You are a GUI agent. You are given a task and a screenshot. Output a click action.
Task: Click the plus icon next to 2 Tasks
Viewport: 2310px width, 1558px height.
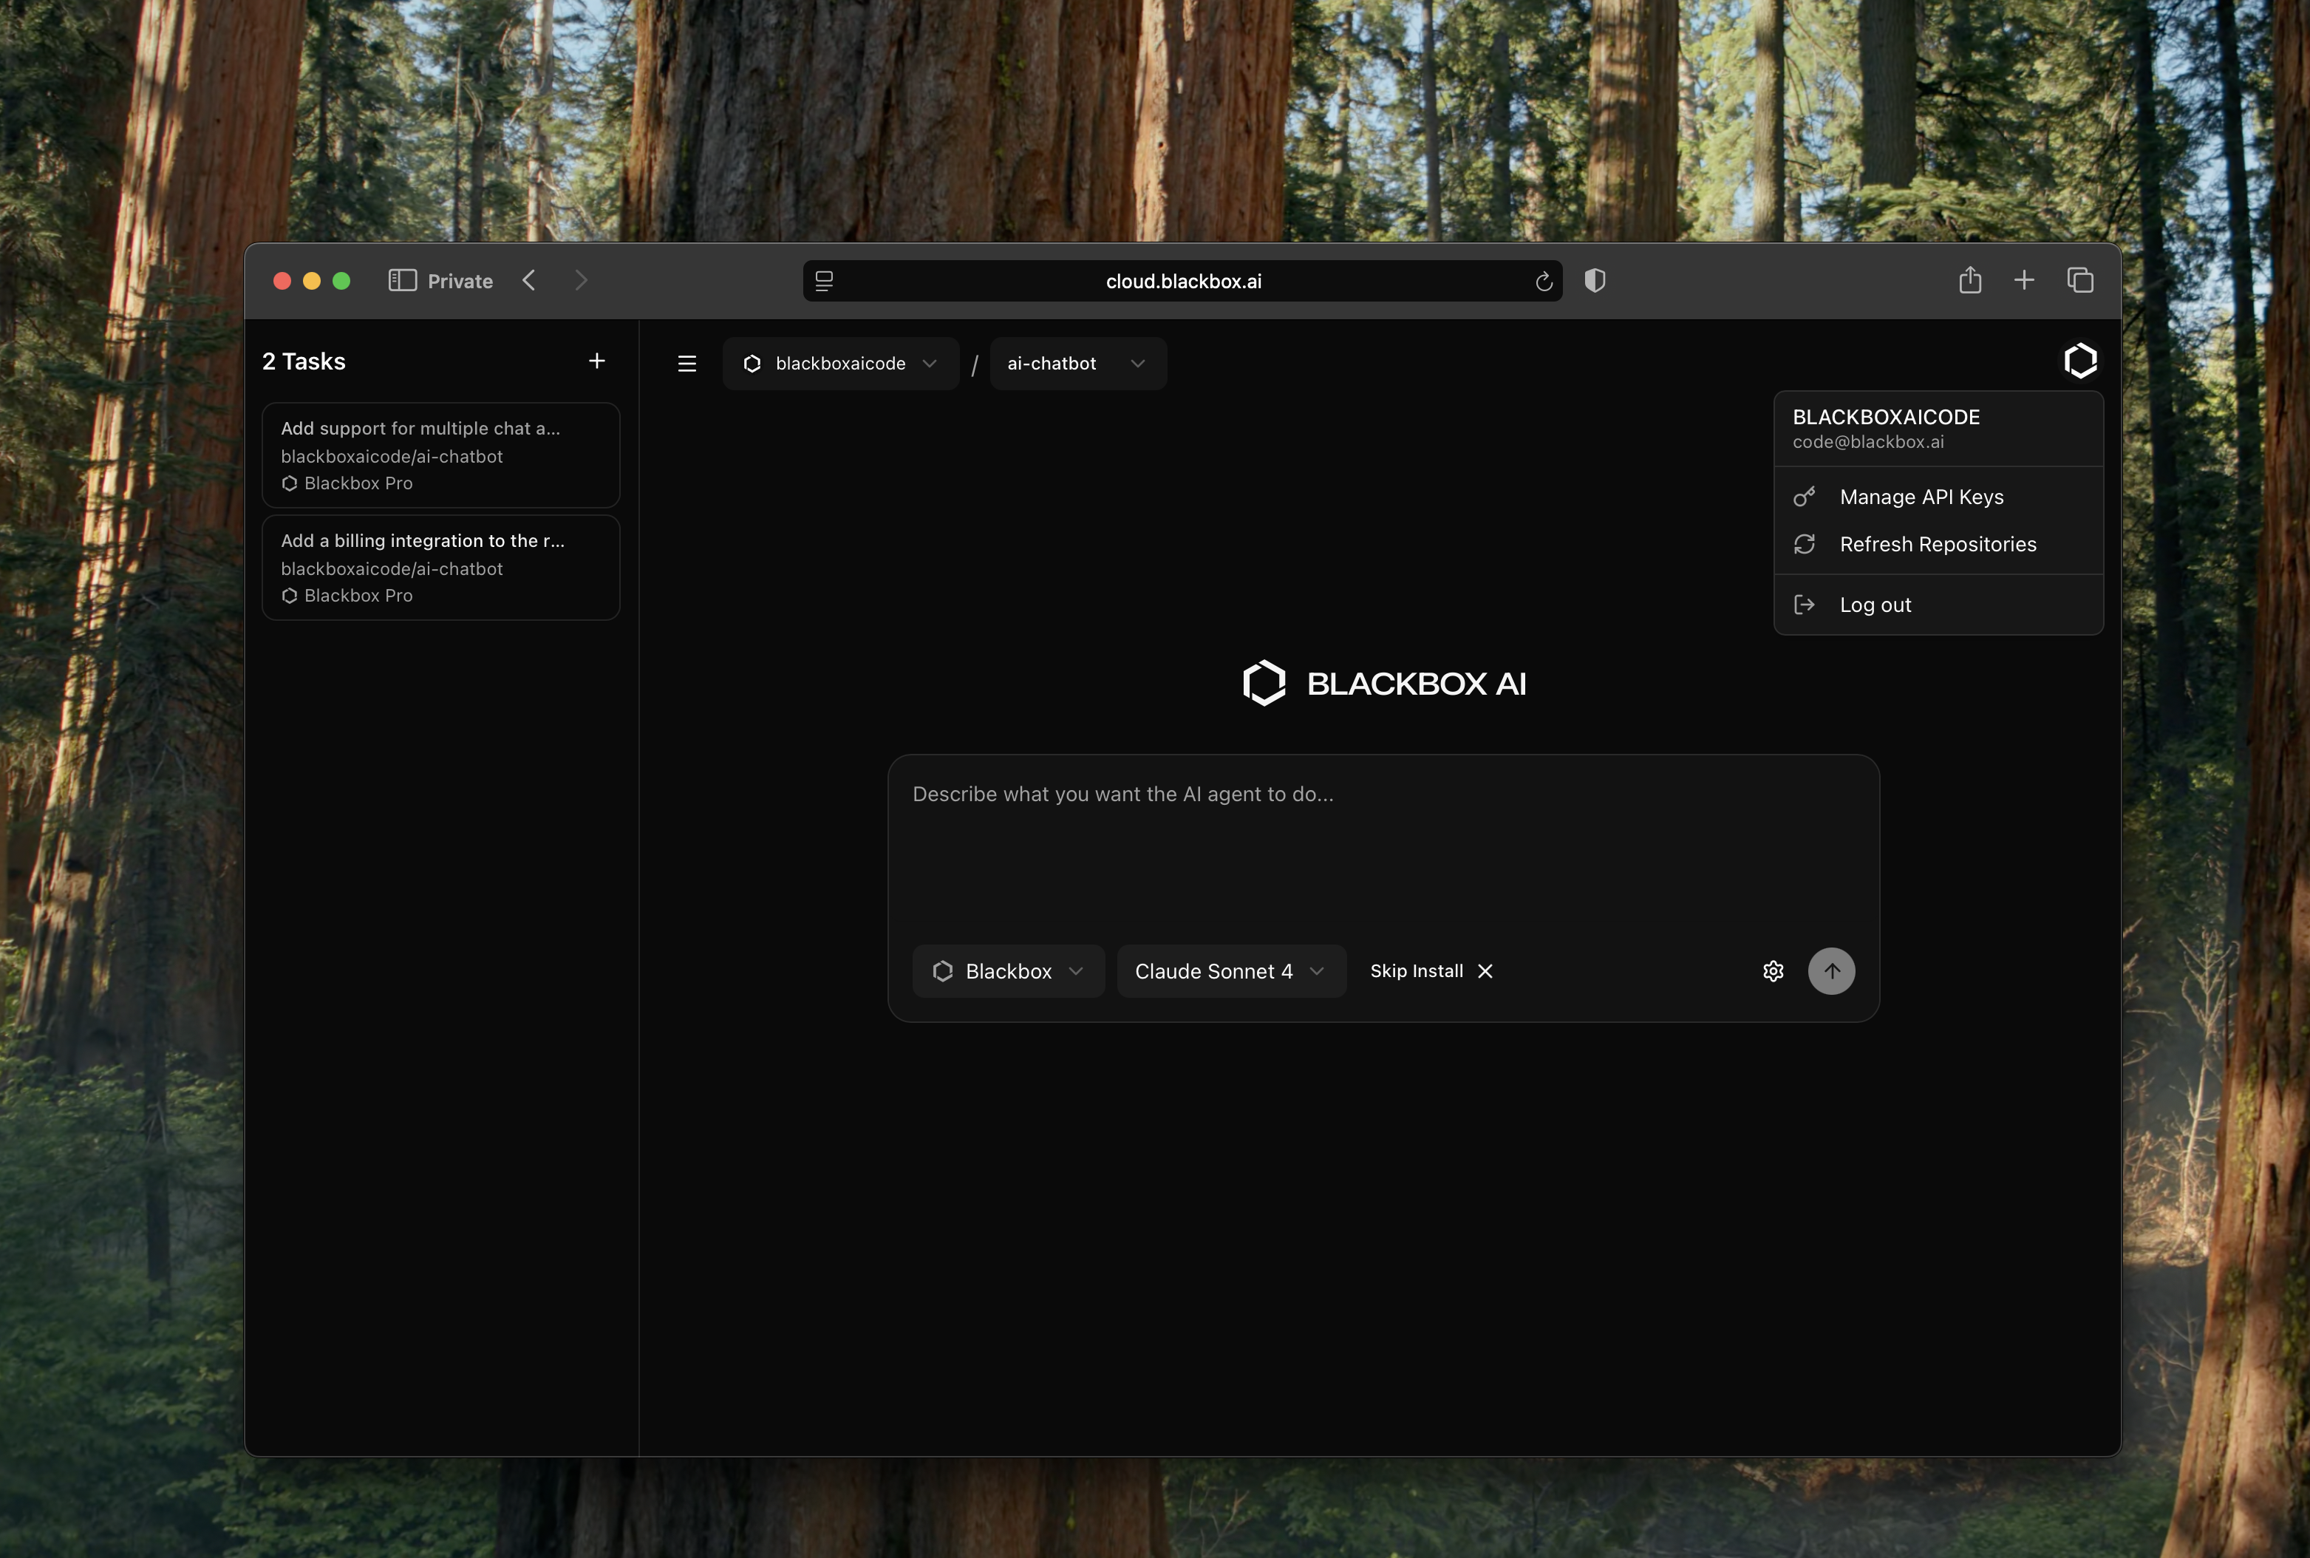[596, 361]
